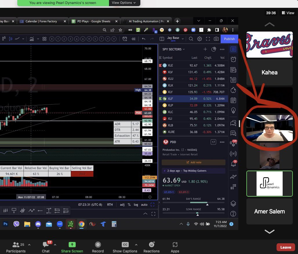
Task: Expand the Participants caret in Zoom
Action: coord(29,245)
